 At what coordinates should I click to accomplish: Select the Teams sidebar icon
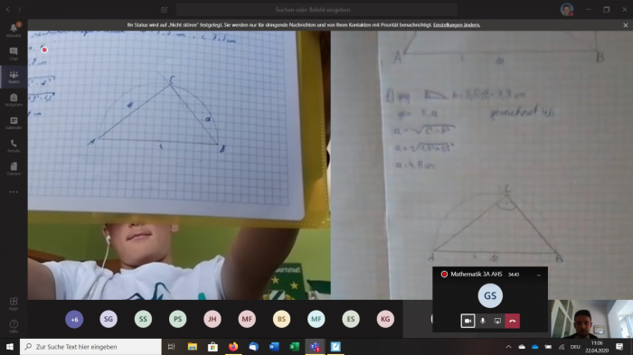point(14,76)
